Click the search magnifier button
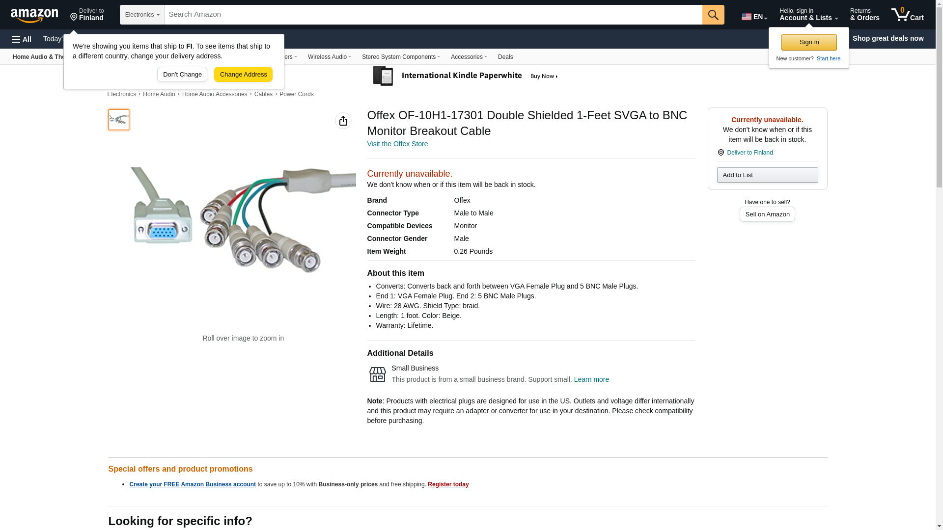 click(713, 15)
